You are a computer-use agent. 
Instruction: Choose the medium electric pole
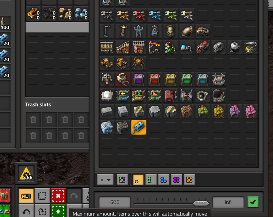123,31
